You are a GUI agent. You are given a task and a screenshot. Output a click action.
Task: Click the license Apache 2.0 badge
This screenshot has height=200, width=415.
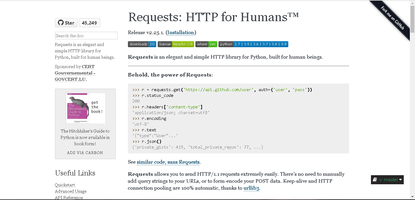[176, 44]
